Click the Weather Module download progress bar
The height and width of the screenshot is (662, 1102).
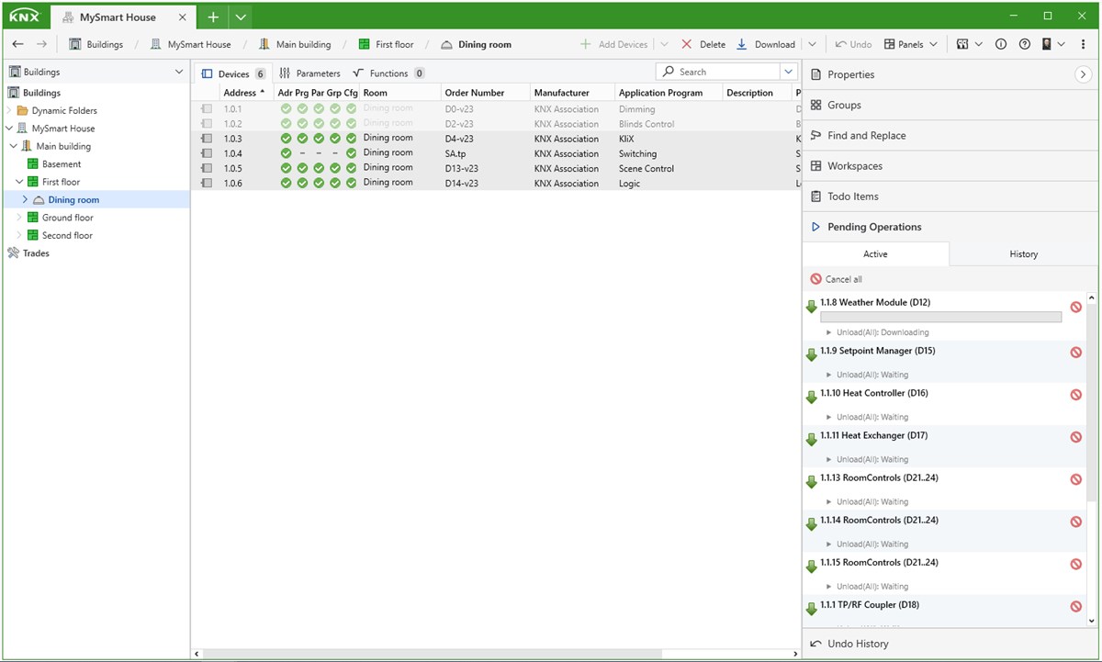(940, 317)
